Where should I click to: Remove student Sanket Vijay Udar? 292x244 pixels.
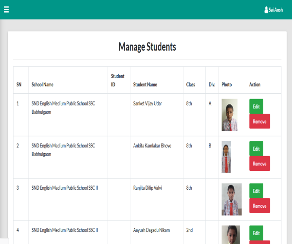coord(259,122)
